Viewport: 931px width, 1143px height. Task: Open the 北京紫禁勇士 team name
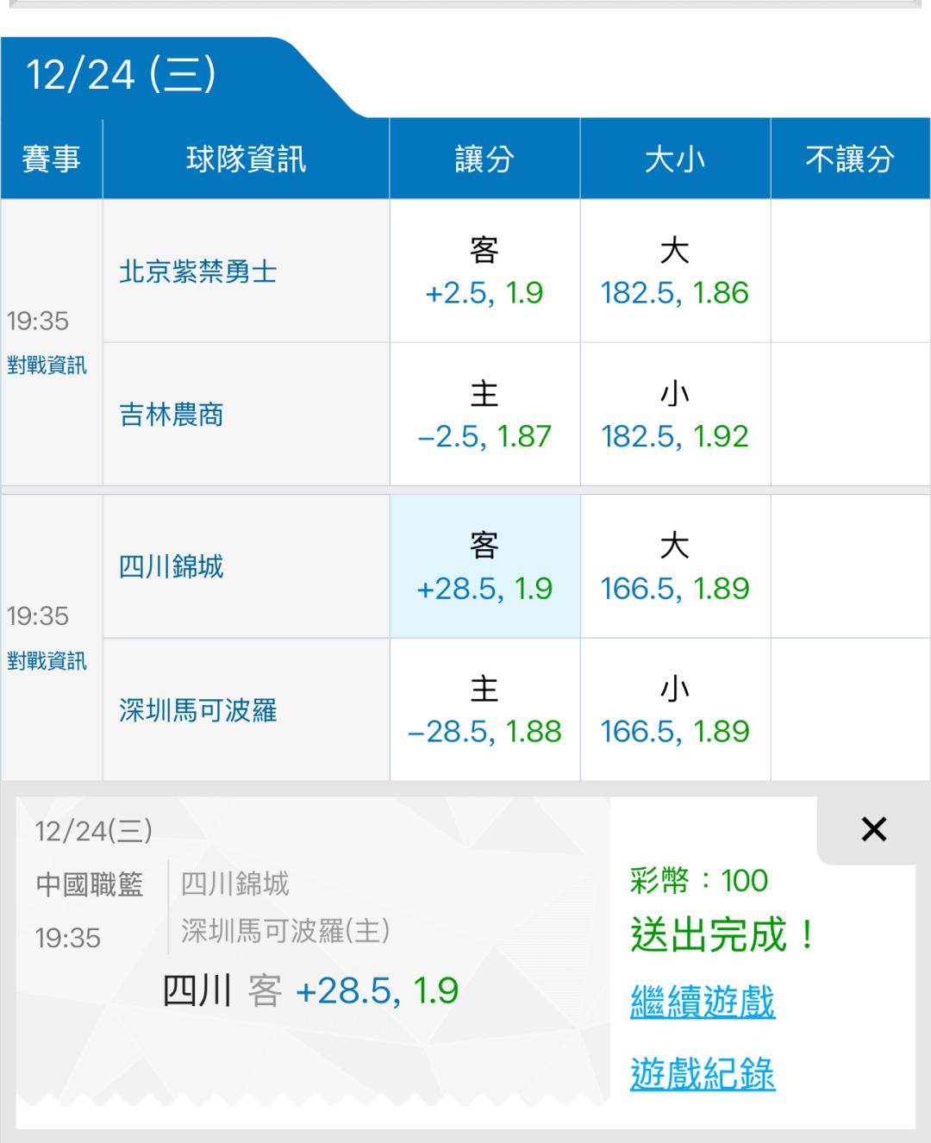(x=198, y=272)
